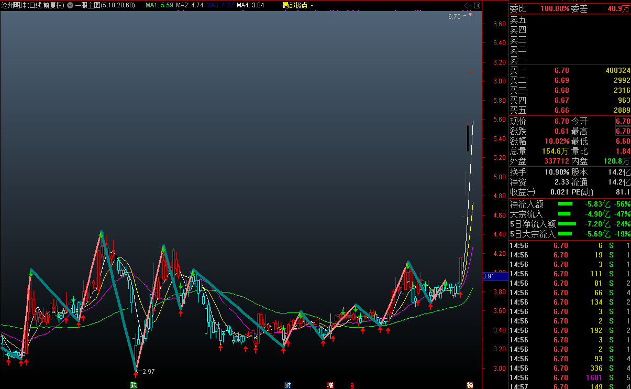Click the orange 榜 marker on timeline
Screen dimensions: 631x389
tap(470, 385)
